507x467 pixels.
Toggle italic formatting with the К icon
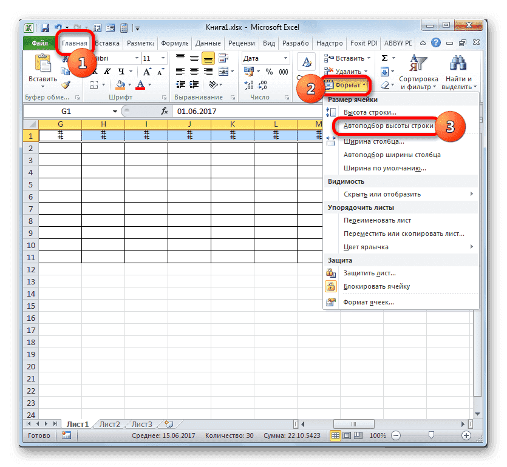(x=106, y=70)
